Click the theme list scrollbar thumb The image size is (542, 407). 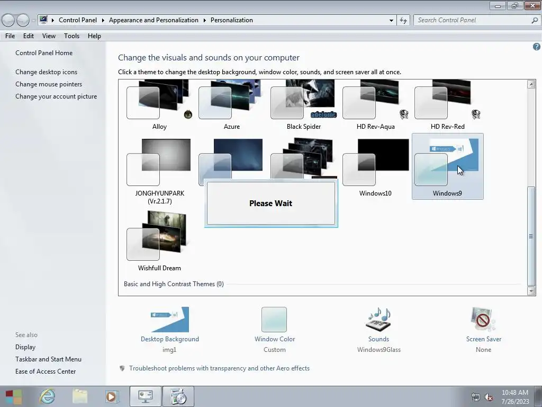point(531,236)
